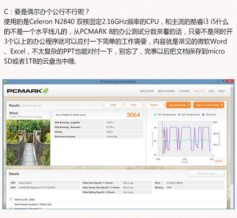Screen dimensions: 237x218
Task: Toggle CPU Temperature legend square
Action: 155,115
